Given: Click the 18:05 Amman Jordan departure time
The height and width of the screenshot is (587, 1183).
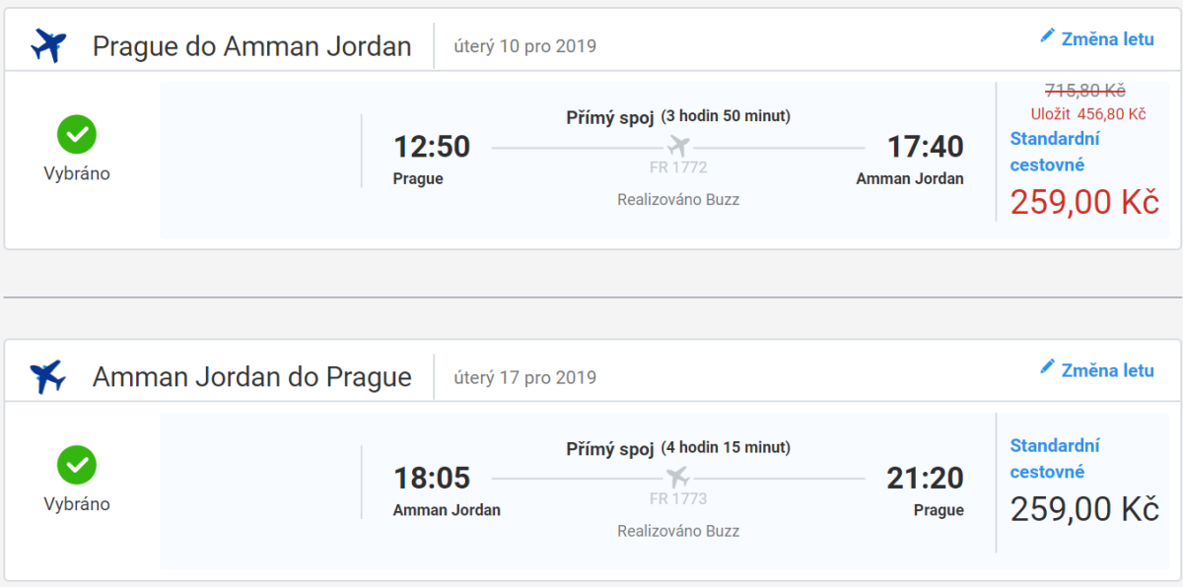Looking at the screenshot, I should pos(432,479).
